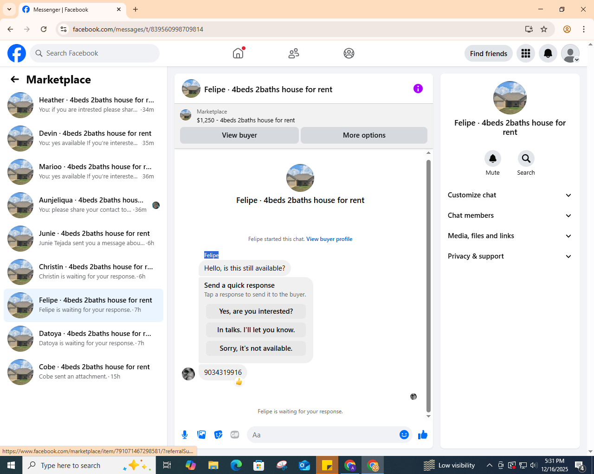Open the tab search dropdown arrow
This screenshot has height=474, width=594.
[9, 9]
